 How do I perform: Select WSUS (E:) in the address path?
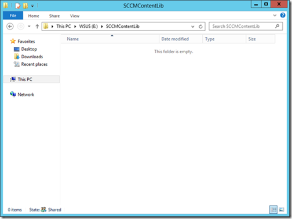click(88, 27)
